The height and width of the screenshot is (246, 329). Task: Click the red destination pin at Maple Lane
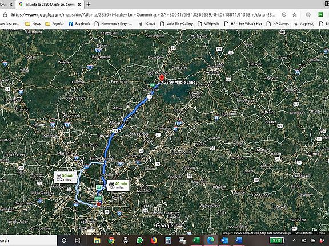(x=162, y=78)
